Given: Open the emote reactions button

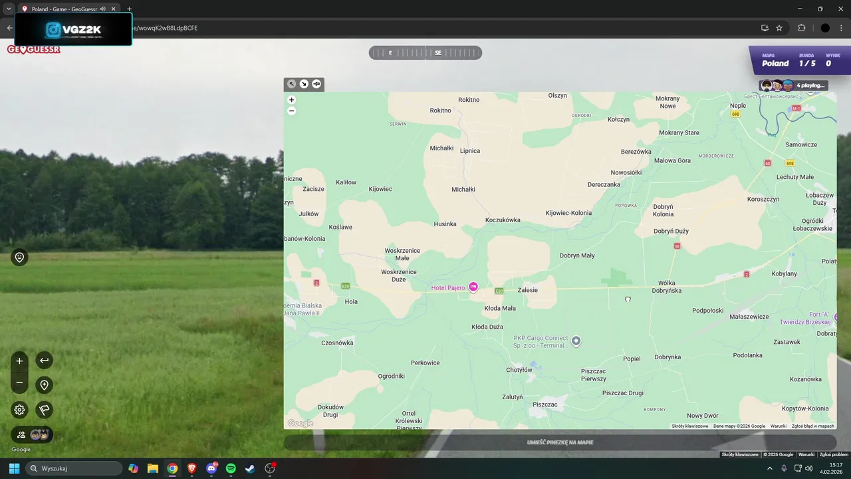Looking at the screenshot, I should point(19,257).
